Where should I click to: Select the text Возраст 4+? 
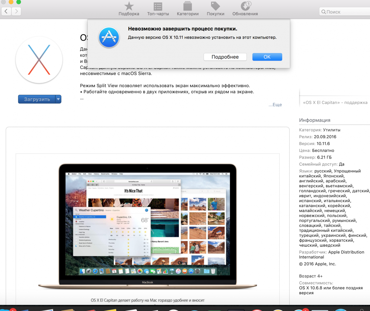[311, 276]
